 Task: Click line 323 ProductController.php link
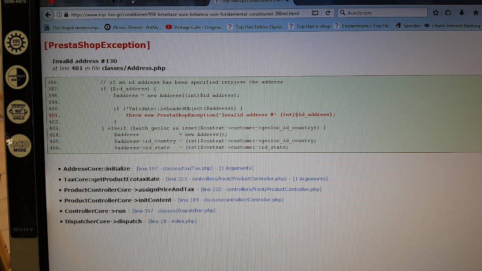pyautogui.click(x=226, y=179)
